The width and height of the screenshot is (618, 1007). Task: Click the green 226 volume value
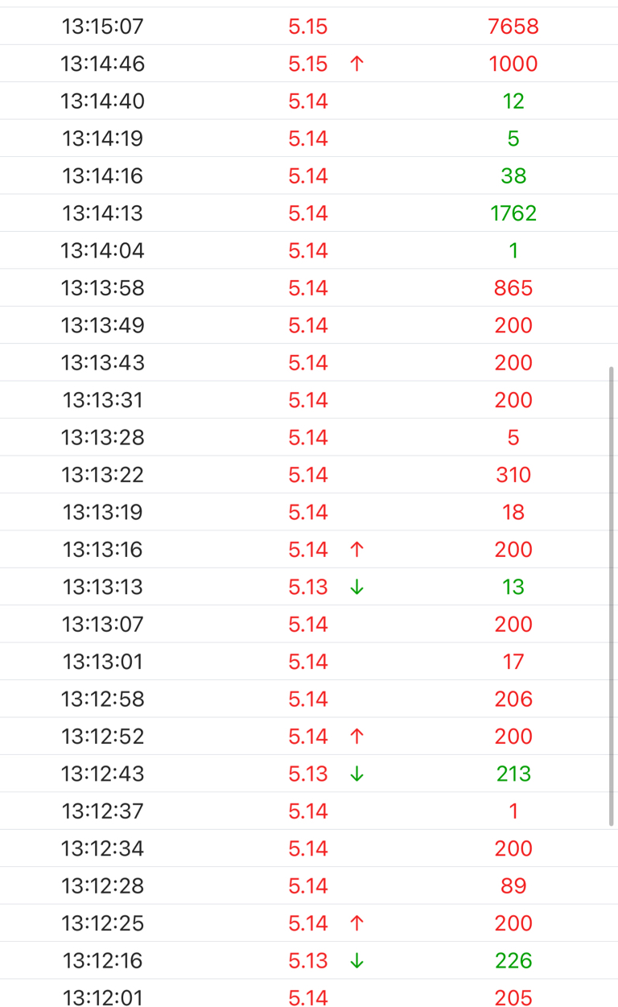[x=513, y=961]
